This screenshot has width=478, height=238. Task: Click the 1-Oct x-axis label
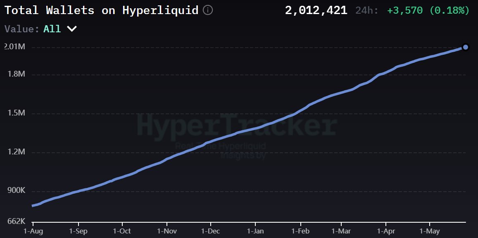coord(122,231)
